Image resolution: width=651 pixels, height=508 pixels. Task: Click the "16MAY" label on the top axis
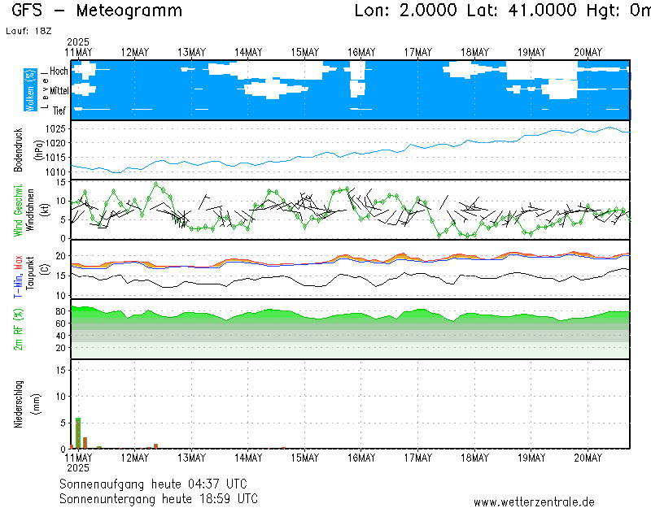pos(361,53)
